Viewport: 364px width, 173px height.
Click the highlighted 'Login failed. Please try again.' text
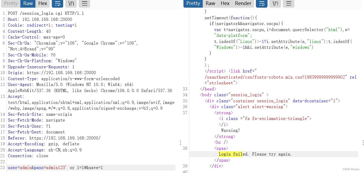click(255, 154)
